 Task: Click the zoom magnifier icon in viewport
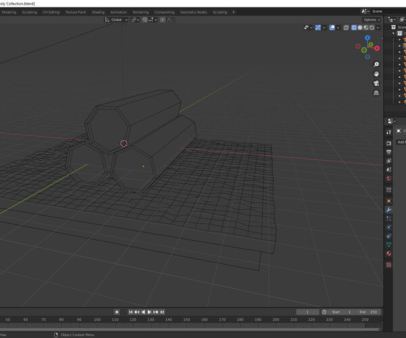pyautogui.click(x=376, y=65)
